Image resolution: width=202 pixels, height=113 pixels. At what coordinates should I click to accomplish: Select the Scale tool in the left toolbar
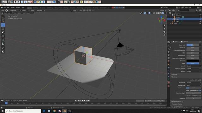coord(3,32)
